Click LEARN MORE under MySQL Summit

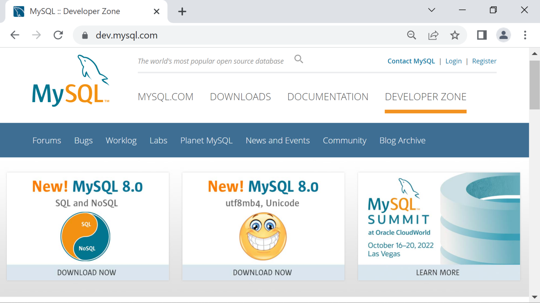point(438,272)
